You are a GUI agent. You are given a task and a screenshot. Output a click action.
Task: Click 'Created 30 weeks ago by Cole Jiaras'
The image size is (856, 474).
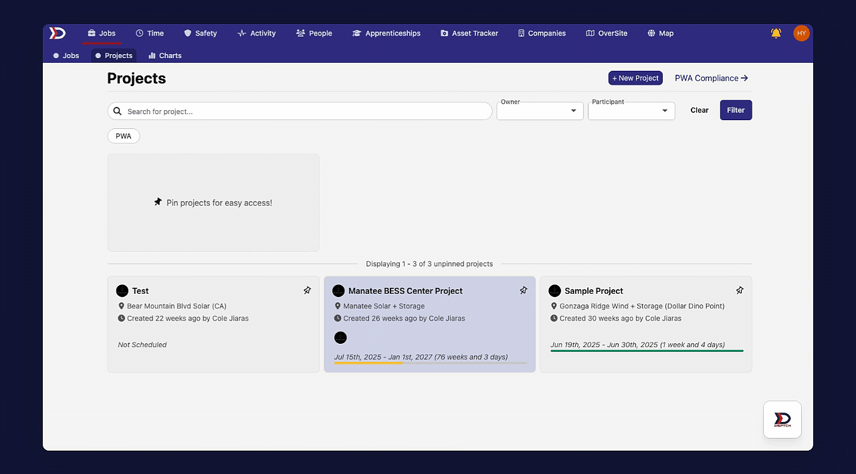(x=621, y=318)
